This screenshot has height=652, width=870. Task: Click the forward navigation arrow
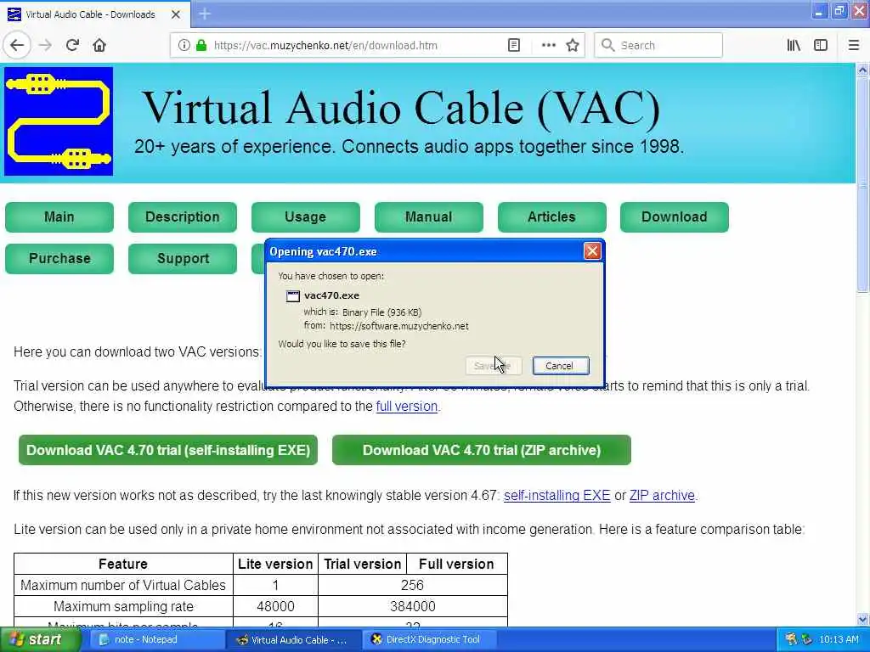[x=46, y=45]
